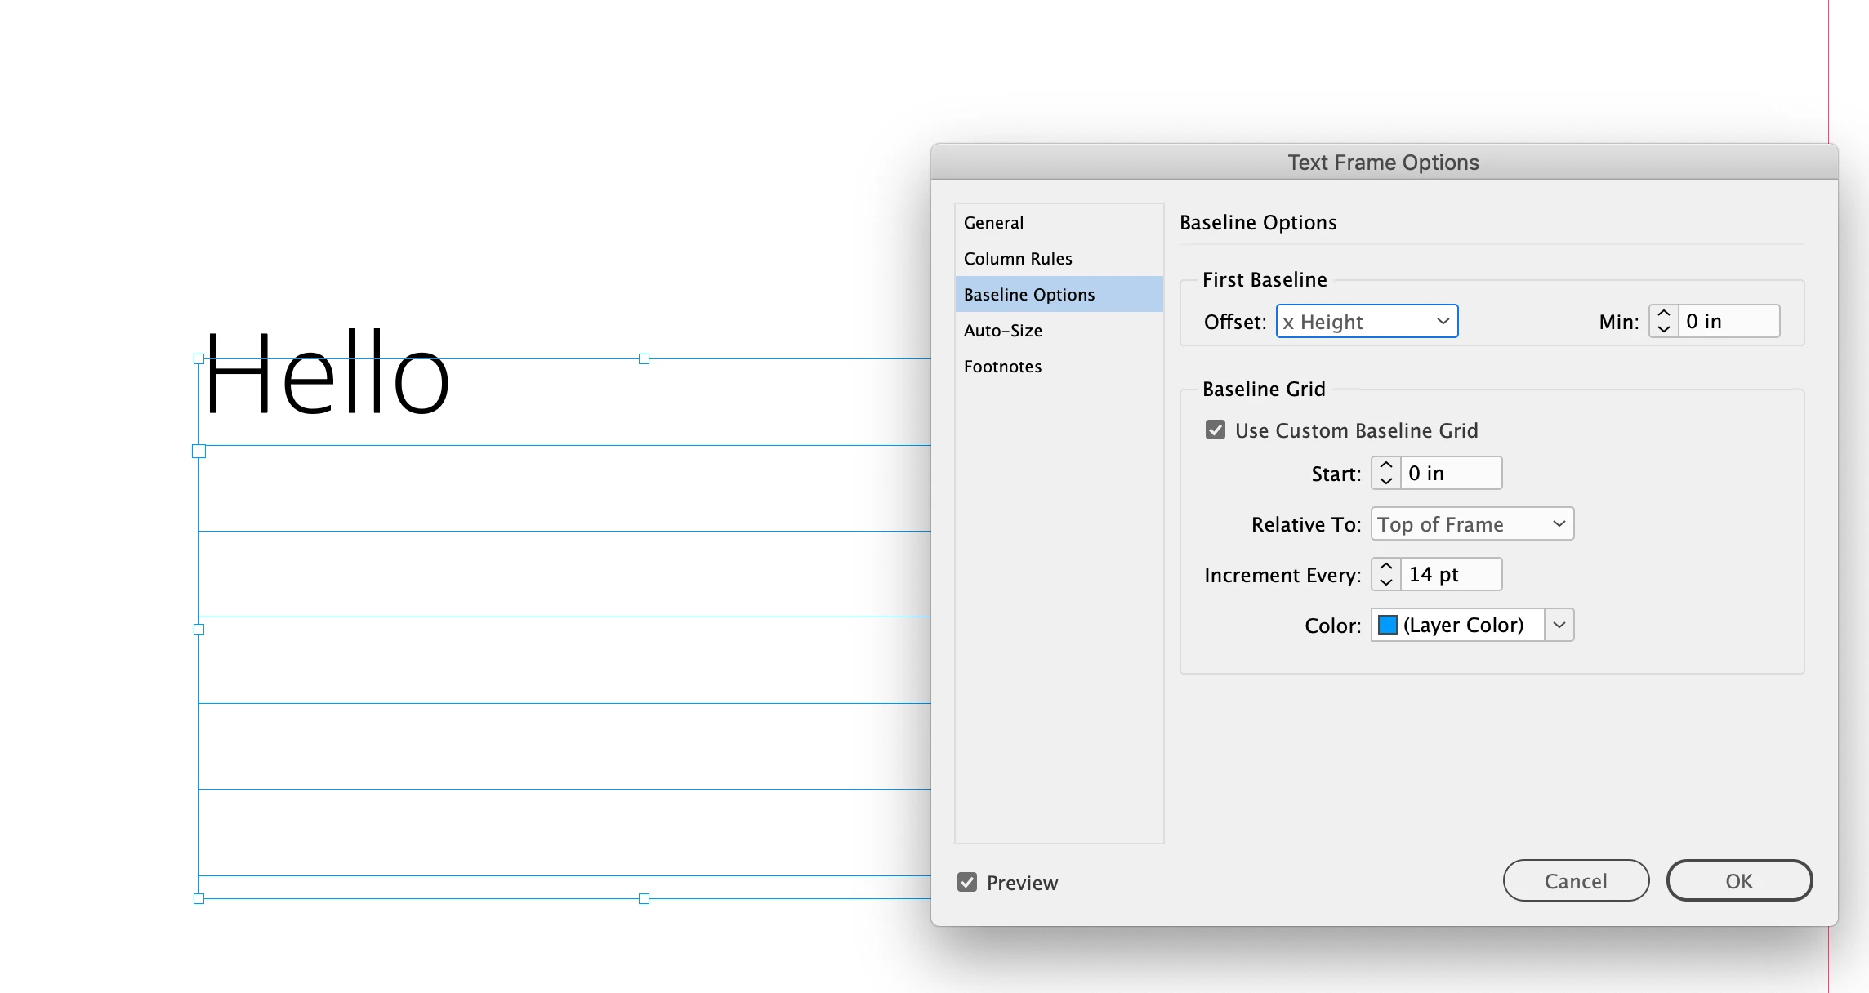Decrease Increment Every with the down arrow
Viewport: 1869px width, 993px height.
coord(1385,582)
